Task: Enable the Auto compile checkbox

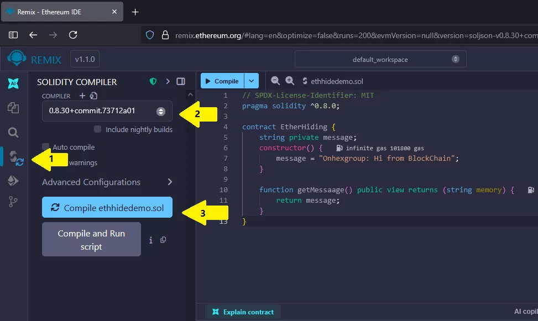Action: point(46,148)
